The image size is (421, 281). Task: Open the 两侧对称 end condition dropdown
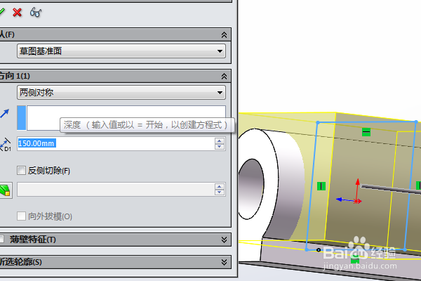(121, 93)
